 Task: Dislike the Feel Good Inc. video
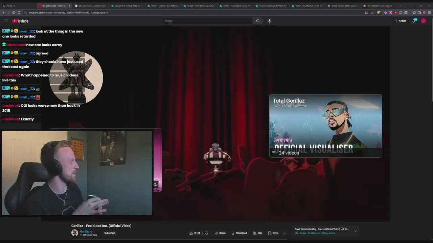pyautogui.click(x=206, y=233)
